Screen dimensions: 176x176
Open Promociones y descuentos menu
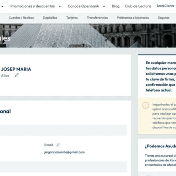(33, 6)
